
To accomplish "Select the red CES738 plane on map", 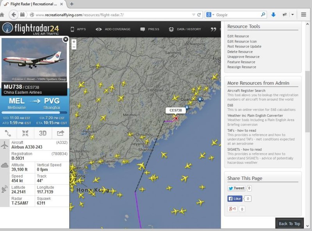I will [176, 119].
